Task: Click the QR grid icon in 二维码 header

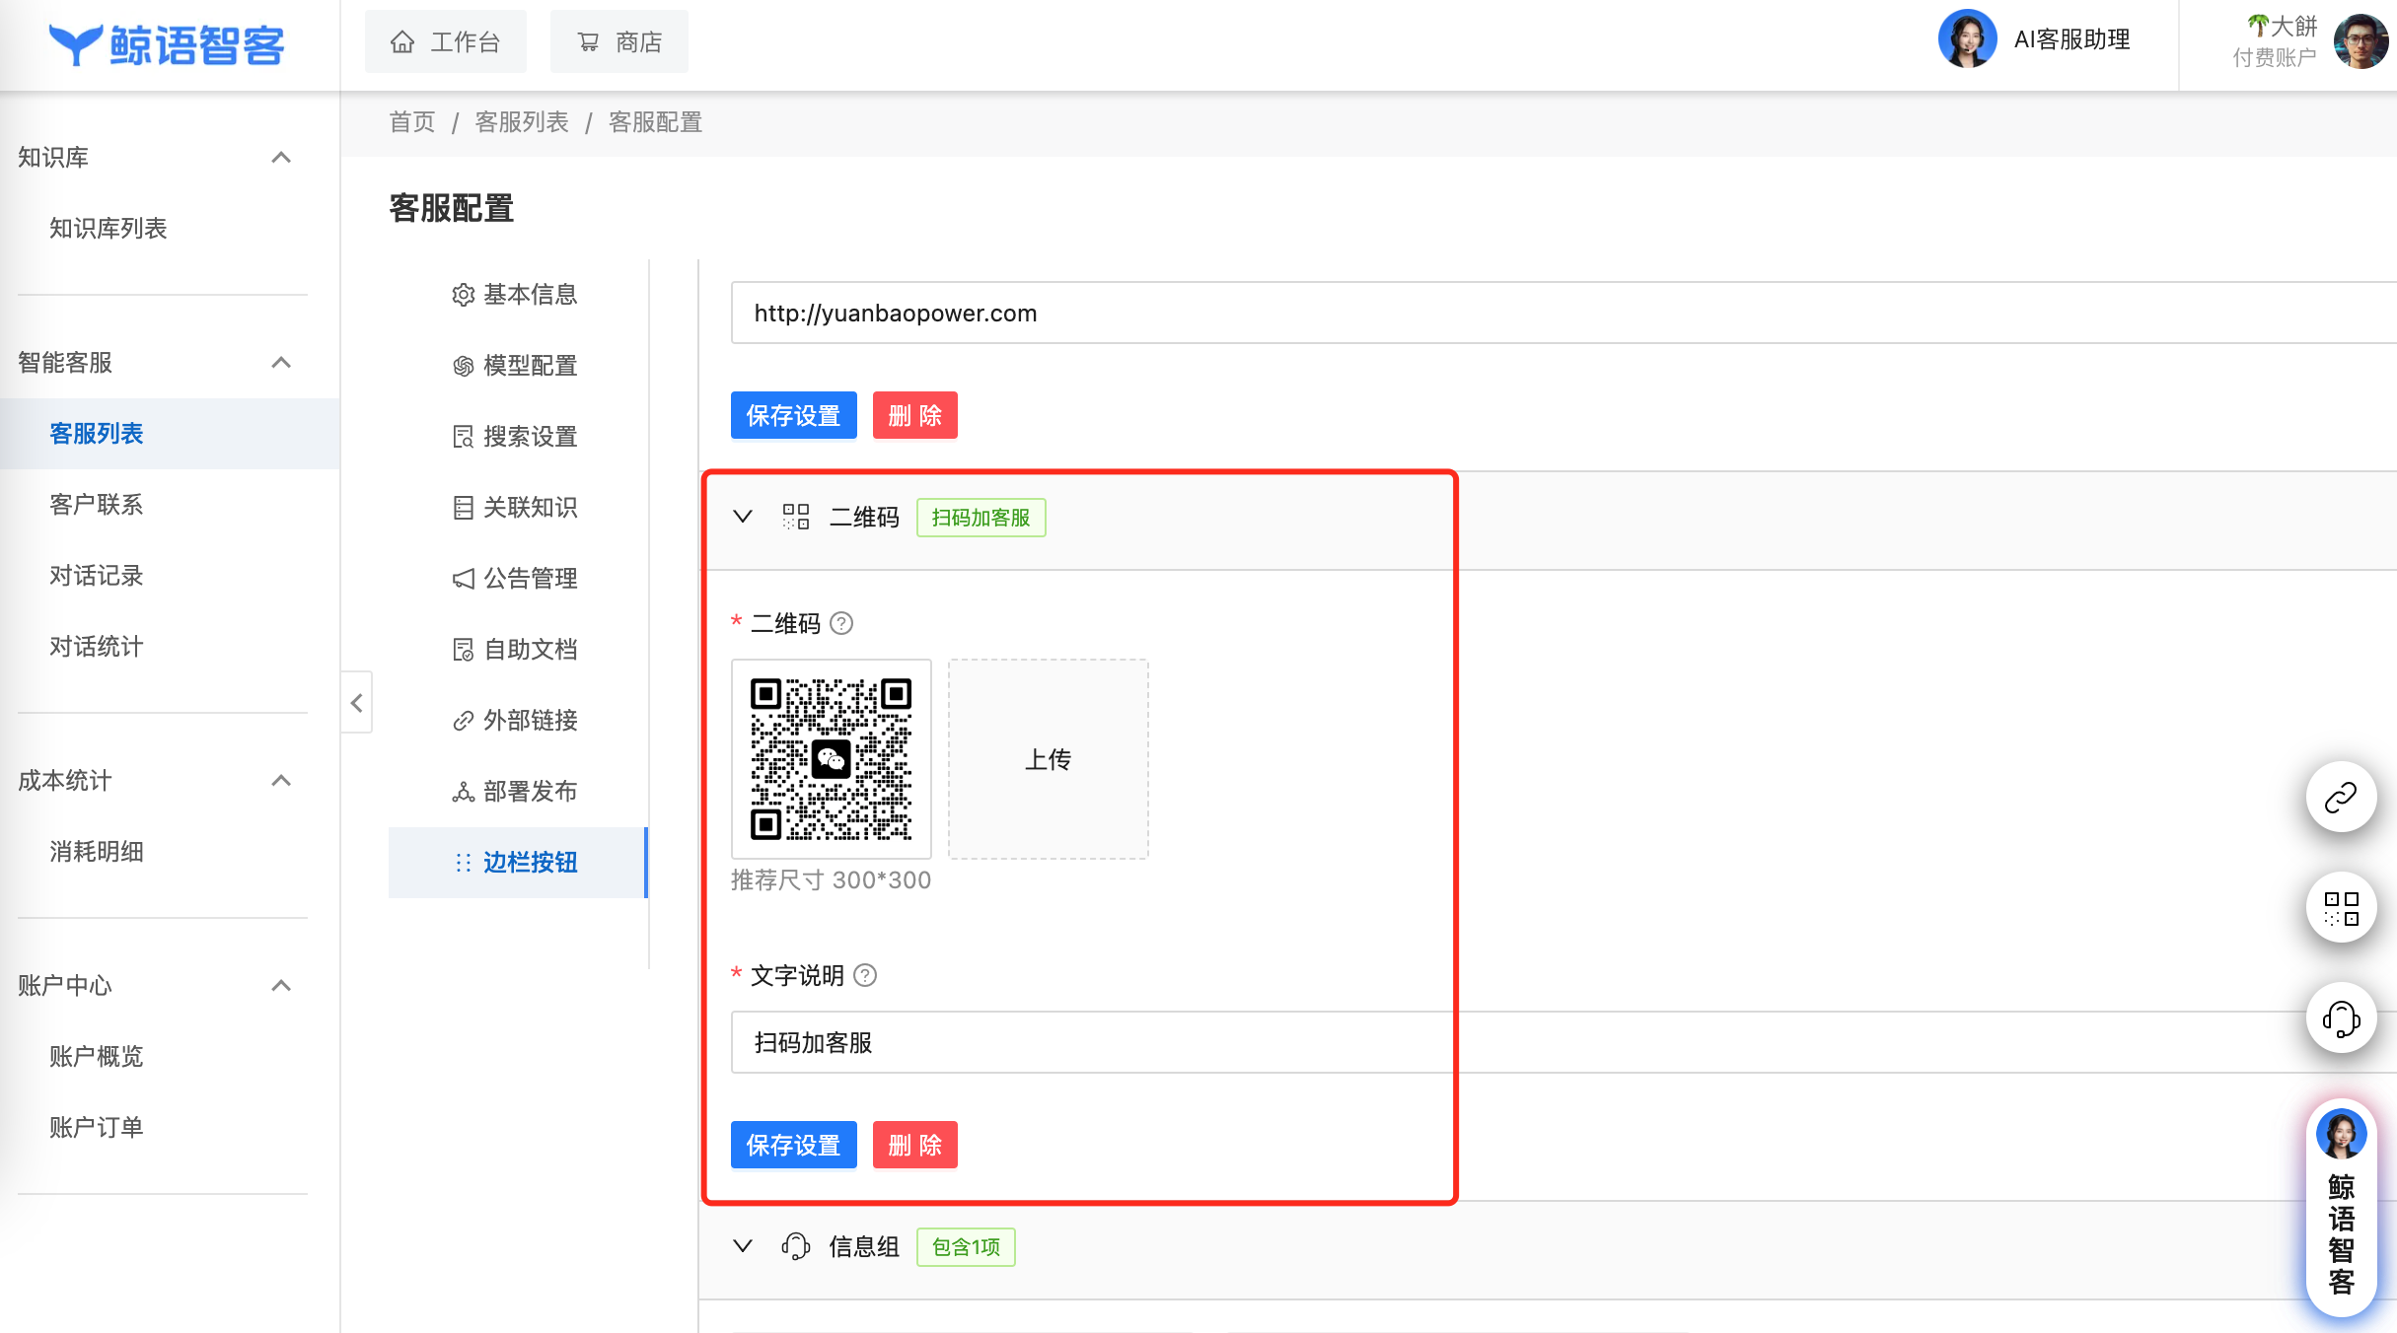Action: tap(796, 517)
